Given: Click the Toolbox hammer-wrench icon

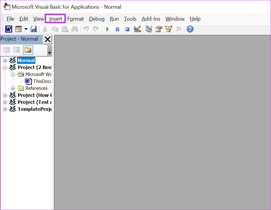Looking at the screenshot, I should click(179, 29).
